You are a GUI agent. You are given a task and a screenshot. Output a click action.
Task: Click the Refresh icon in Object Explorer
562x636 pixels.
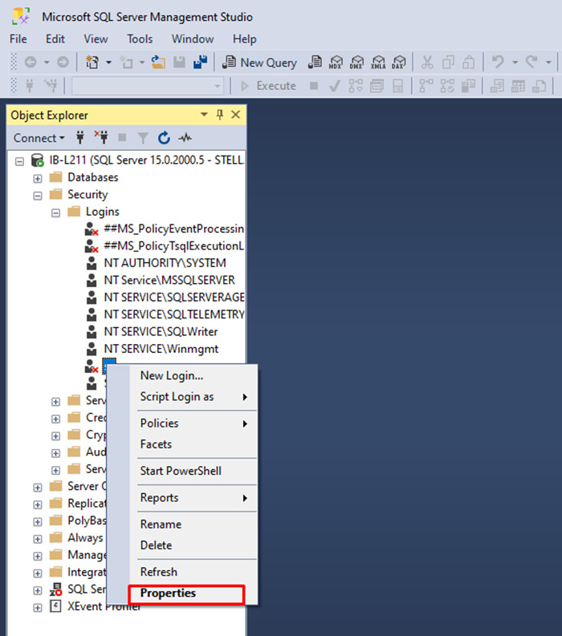tap(164, 138)
